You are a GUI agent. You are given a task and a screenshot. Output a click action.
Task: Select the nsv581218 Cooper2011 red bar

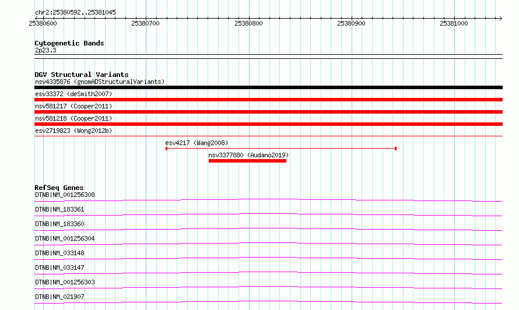click(x=268, y=124)
